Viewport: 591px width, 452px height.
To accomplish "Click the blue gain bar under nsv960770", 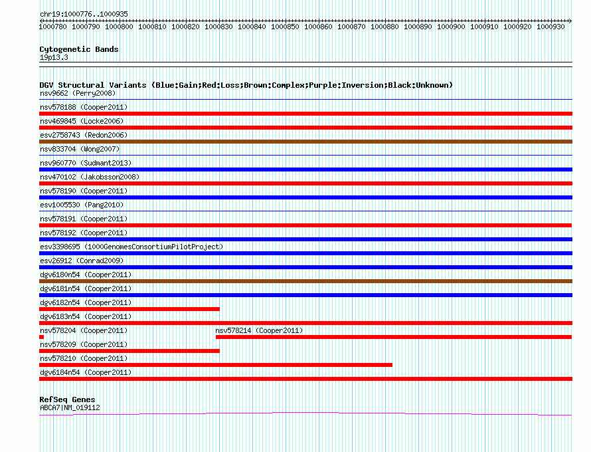I will [305, 169].
